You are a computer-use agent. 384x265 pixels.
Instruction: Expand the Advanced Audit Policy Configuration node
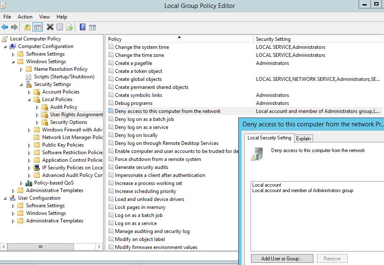click(30, 176)
